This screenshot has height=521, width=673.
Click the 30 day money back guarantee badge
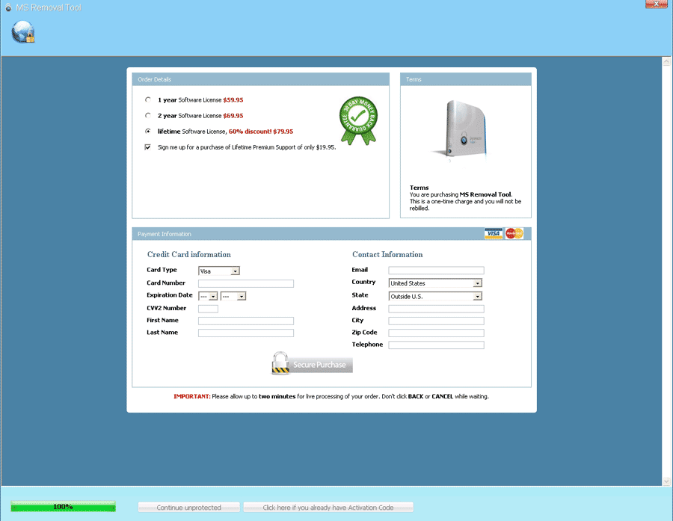[x=358, y=120]
